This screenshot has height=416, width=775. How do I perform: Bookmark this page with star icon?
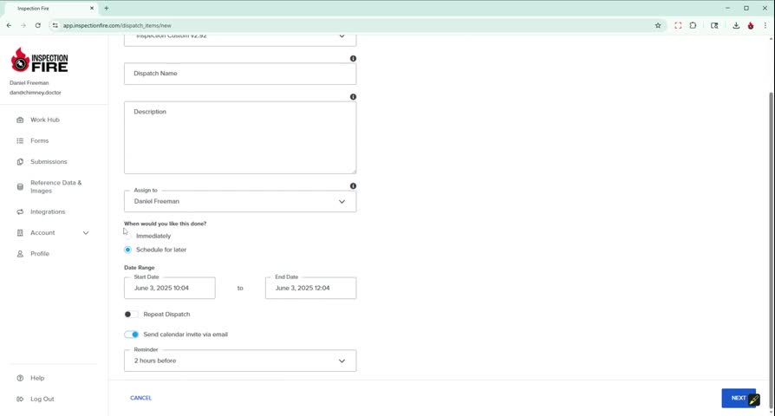click(x=658, y=26)
